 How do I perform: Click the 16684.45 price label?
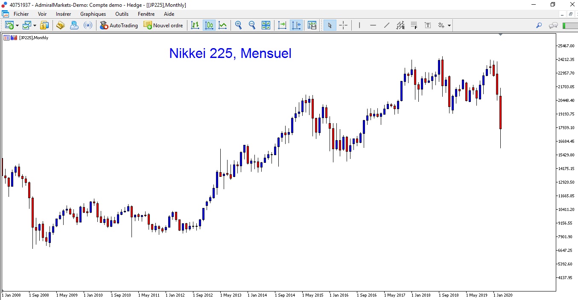[566, 141]
